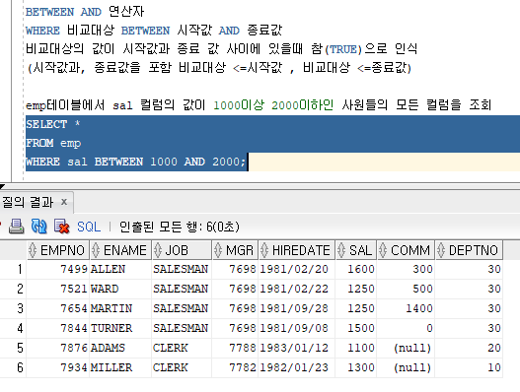Sort by ENAME column header
The height and width of the screenshot is (392, 520).
pos(120,250)
